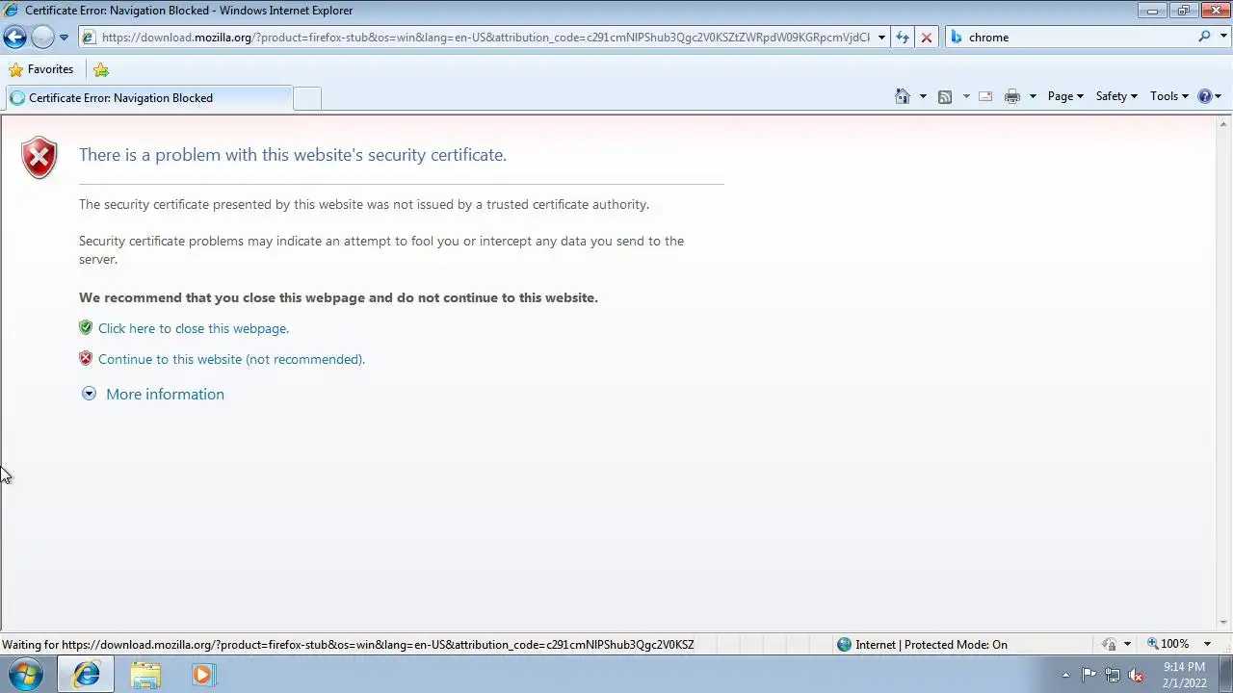Open Windows Media Player taskbar icon
The image size is (1233, 693).
[202, 675]
